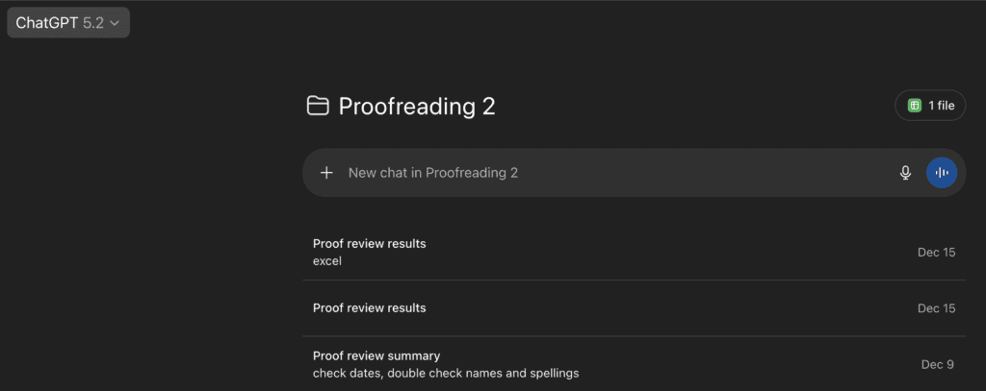Open the ChatGPT 5.2 model selector
Viewport: 986px width, 391px height.
(67, 23)
